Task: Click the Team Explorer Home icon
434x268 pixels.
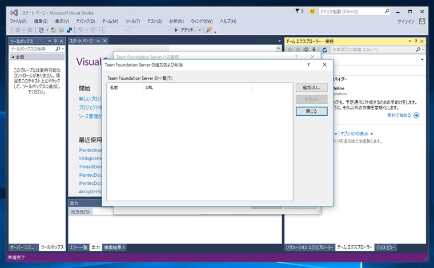Action: point(306,50)
